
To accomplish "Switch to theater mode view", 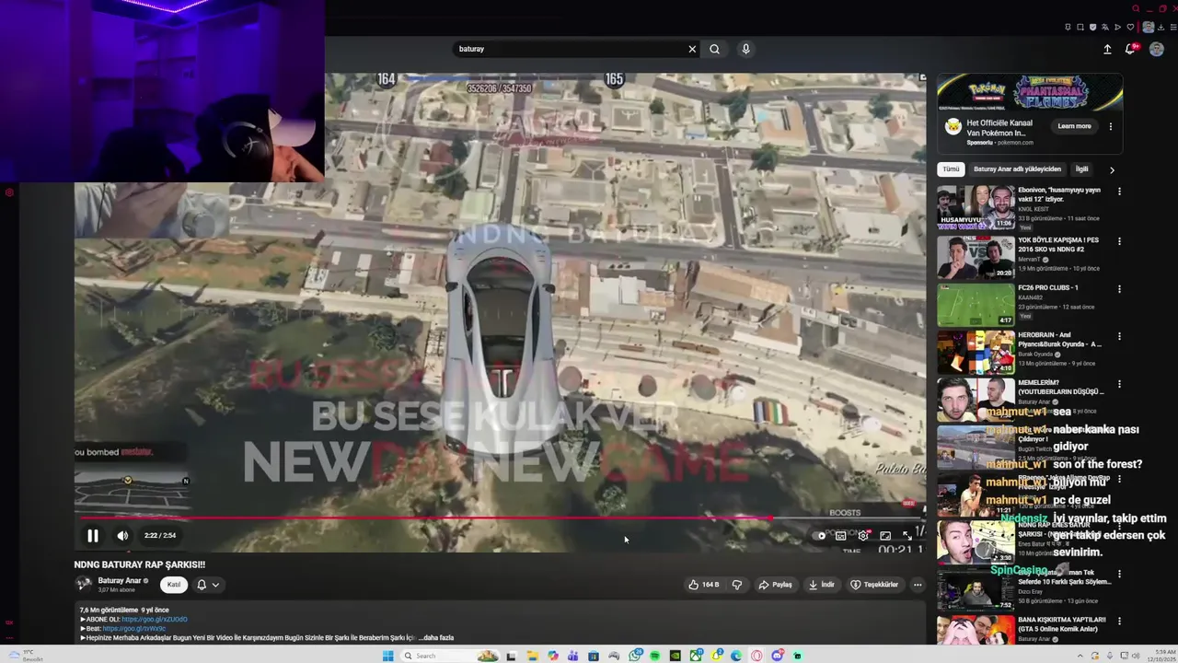I will point(885,536).
